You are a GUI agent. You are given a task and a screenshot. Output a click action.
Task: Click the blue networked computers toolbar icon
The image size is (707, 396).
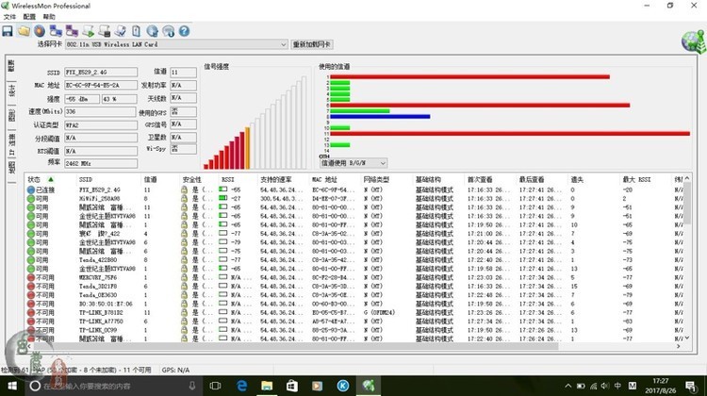coord(56,31)
